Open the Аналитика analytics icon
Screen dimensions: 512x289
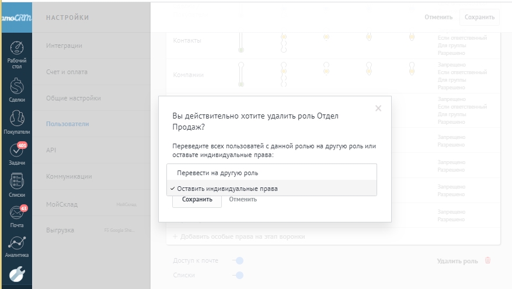17,243
